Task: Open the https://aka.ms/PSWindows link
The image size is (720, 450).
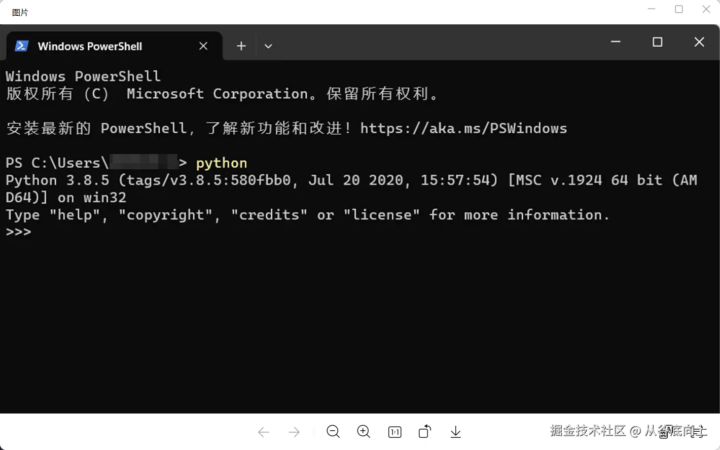Action: point(463,128)
